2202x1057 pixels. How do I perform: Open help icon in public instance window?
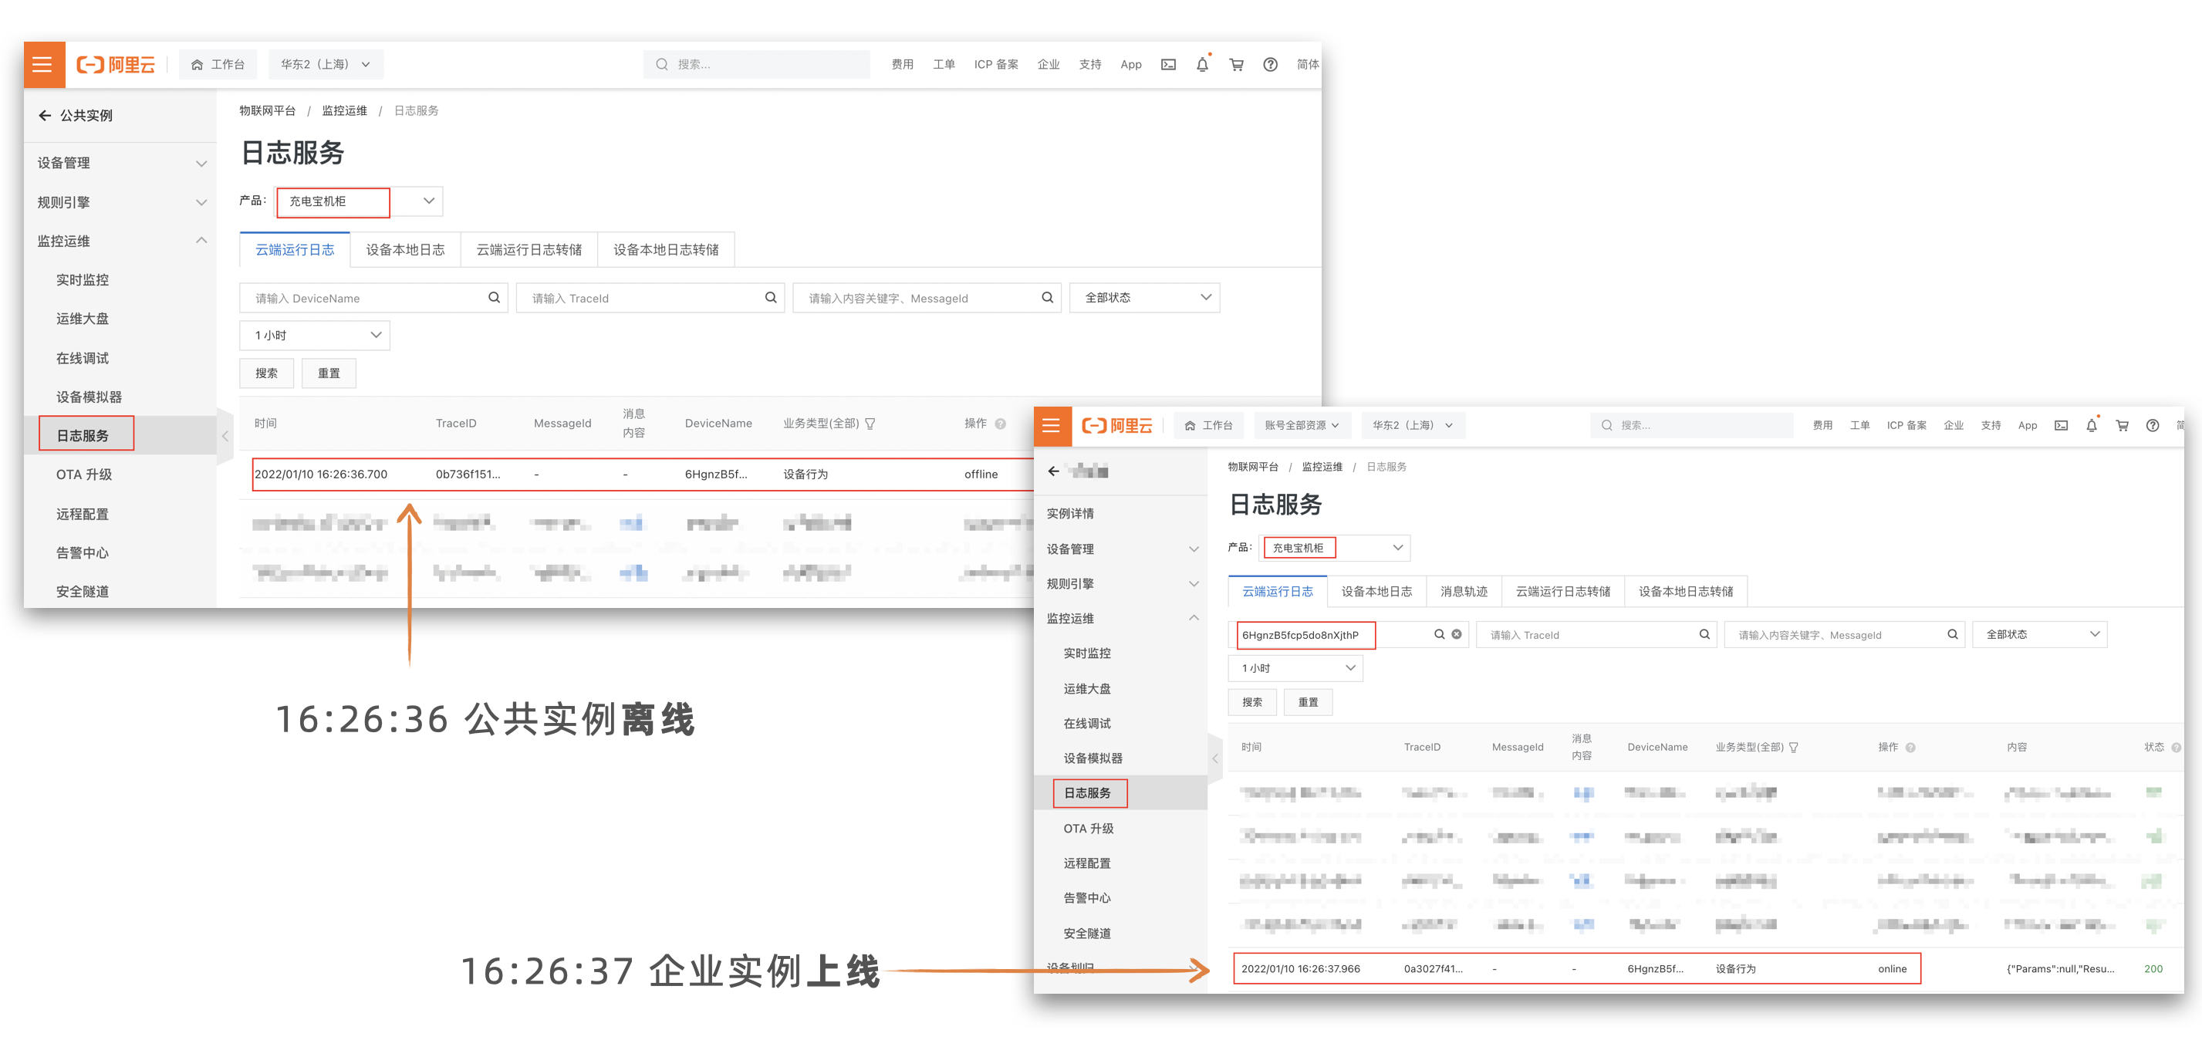(x=1270, y=64)
